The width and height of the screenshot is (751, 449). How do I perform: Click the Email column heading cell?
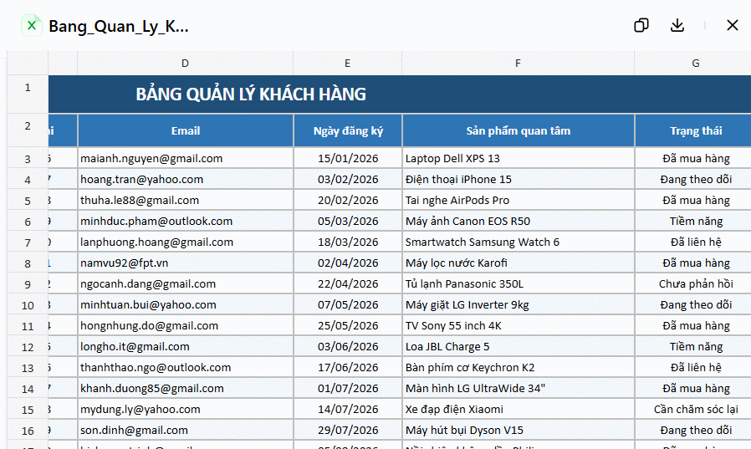click(186, 130)
